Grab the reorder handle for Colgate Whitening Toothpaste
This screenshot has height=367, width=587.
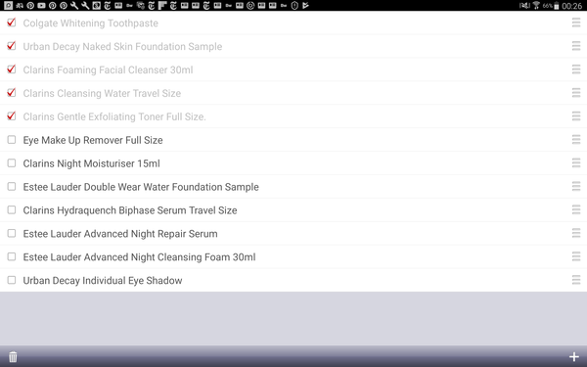(576, 23)
